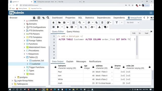Click the Delete rows trash icon

coord(102,22)
